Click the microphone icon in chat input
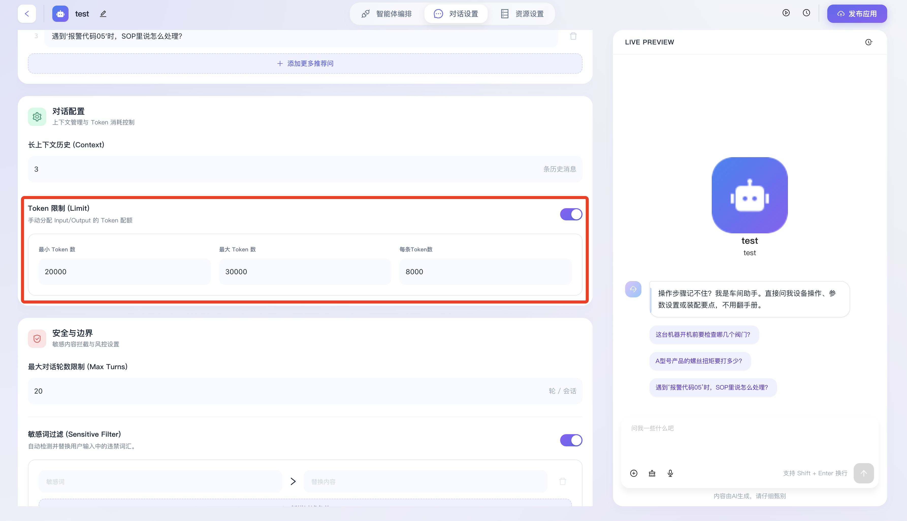The image size is (907, 521). point(670,473)
